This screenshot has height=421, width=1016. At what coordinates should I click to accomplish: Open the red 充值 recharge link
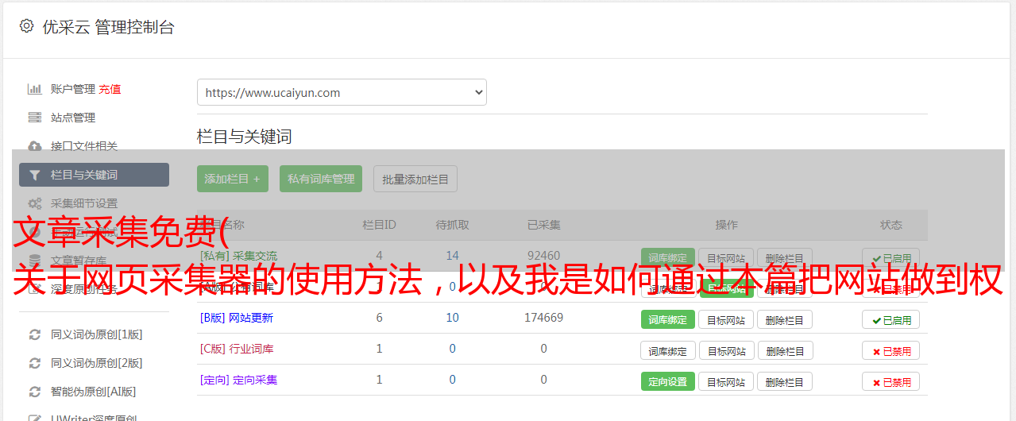coord(110,89)
